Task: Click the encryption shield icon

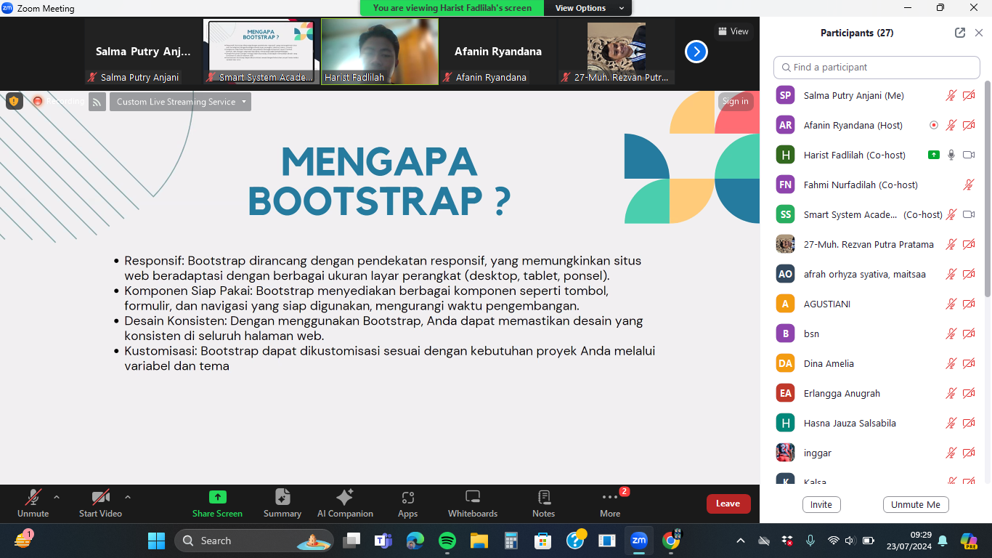Action: 14,101
